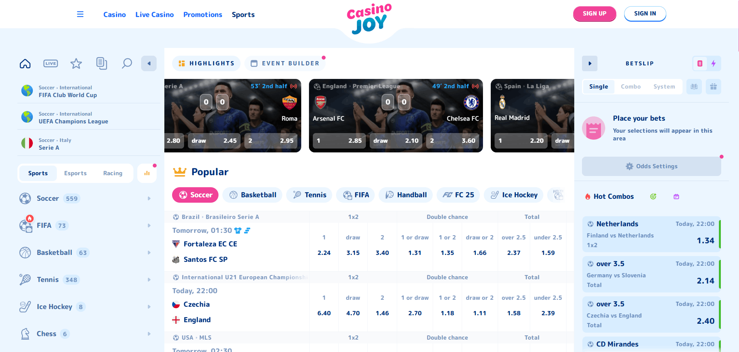Click the pink SIGN UP button

(594, 14)
